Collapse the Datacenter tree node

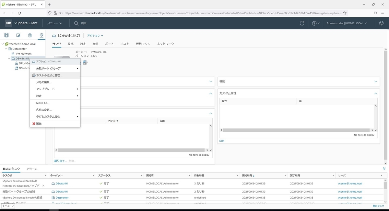(6, 49)
